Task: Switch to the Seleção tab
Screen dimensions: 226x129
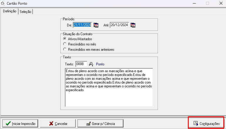Action: 26,11
